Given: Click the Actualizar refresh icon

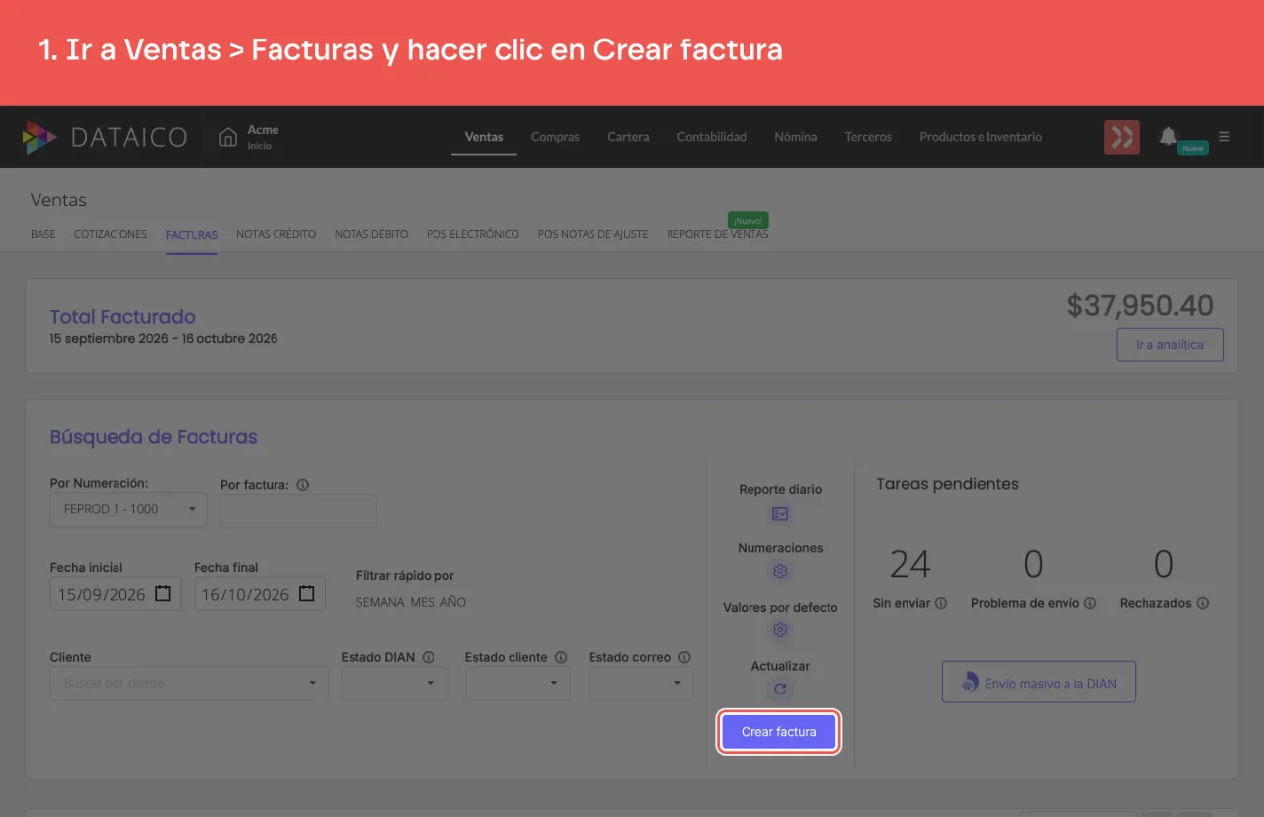Looking at the screenshot, I should (x=780, y=690).
